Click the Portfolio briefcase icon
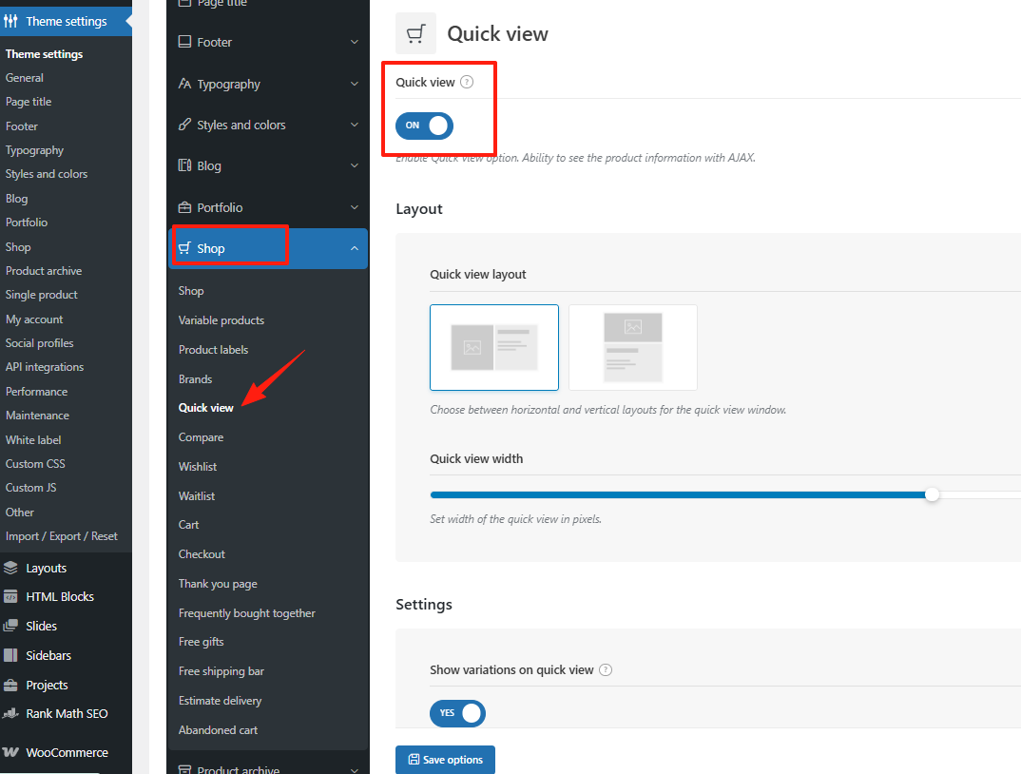Viewport: 1021px width, 774px height. (x=185, y=207)
